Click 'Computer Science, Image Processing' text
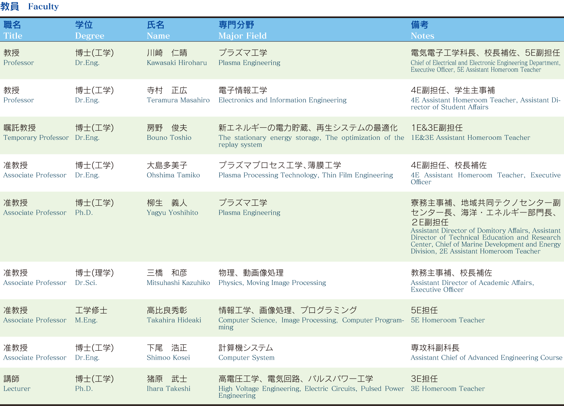Image resolution: width=564 pixels, height=406 pixels. [x=277, y=320]
